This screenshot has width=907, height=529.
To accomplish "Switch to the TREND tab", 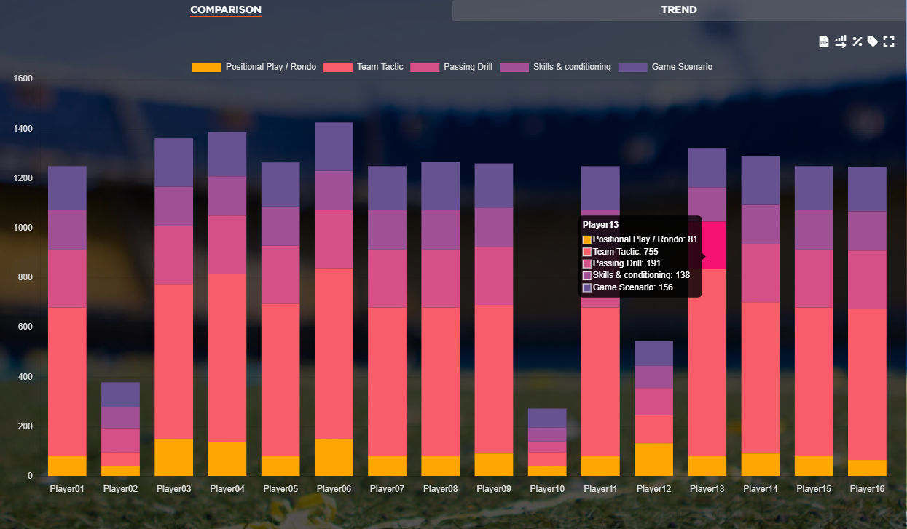I will [678, 10].
